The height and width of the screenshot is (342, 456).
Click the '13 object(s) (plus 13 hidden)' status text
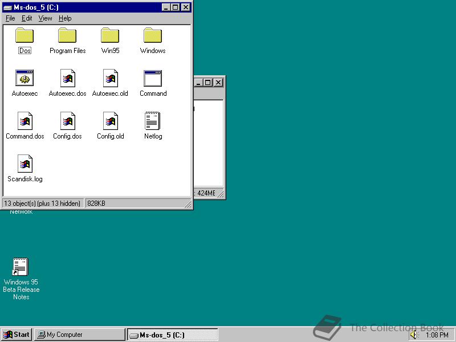point(42,203)
